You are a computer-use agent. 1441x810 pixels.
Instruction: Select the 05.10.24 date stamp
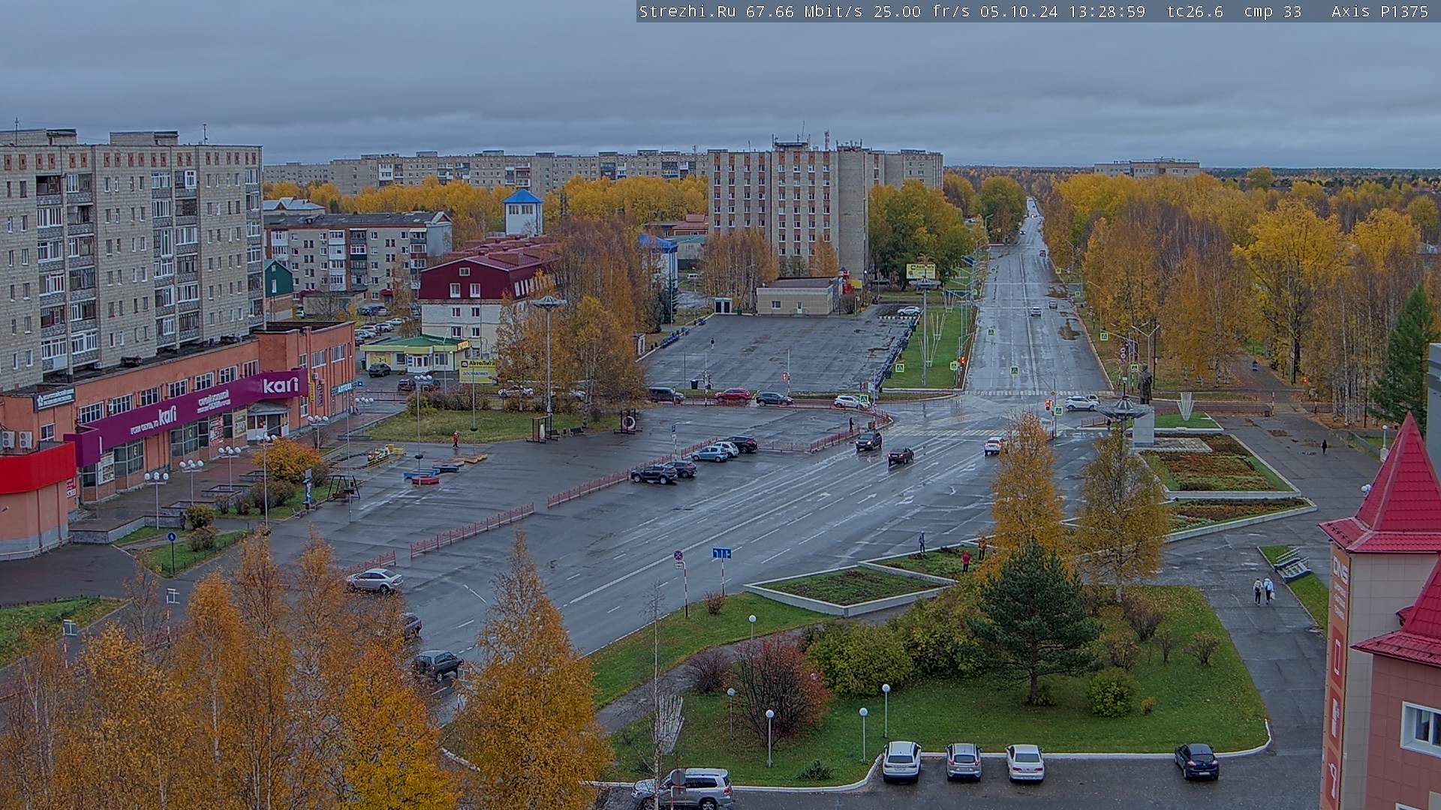coord(1018,11)
